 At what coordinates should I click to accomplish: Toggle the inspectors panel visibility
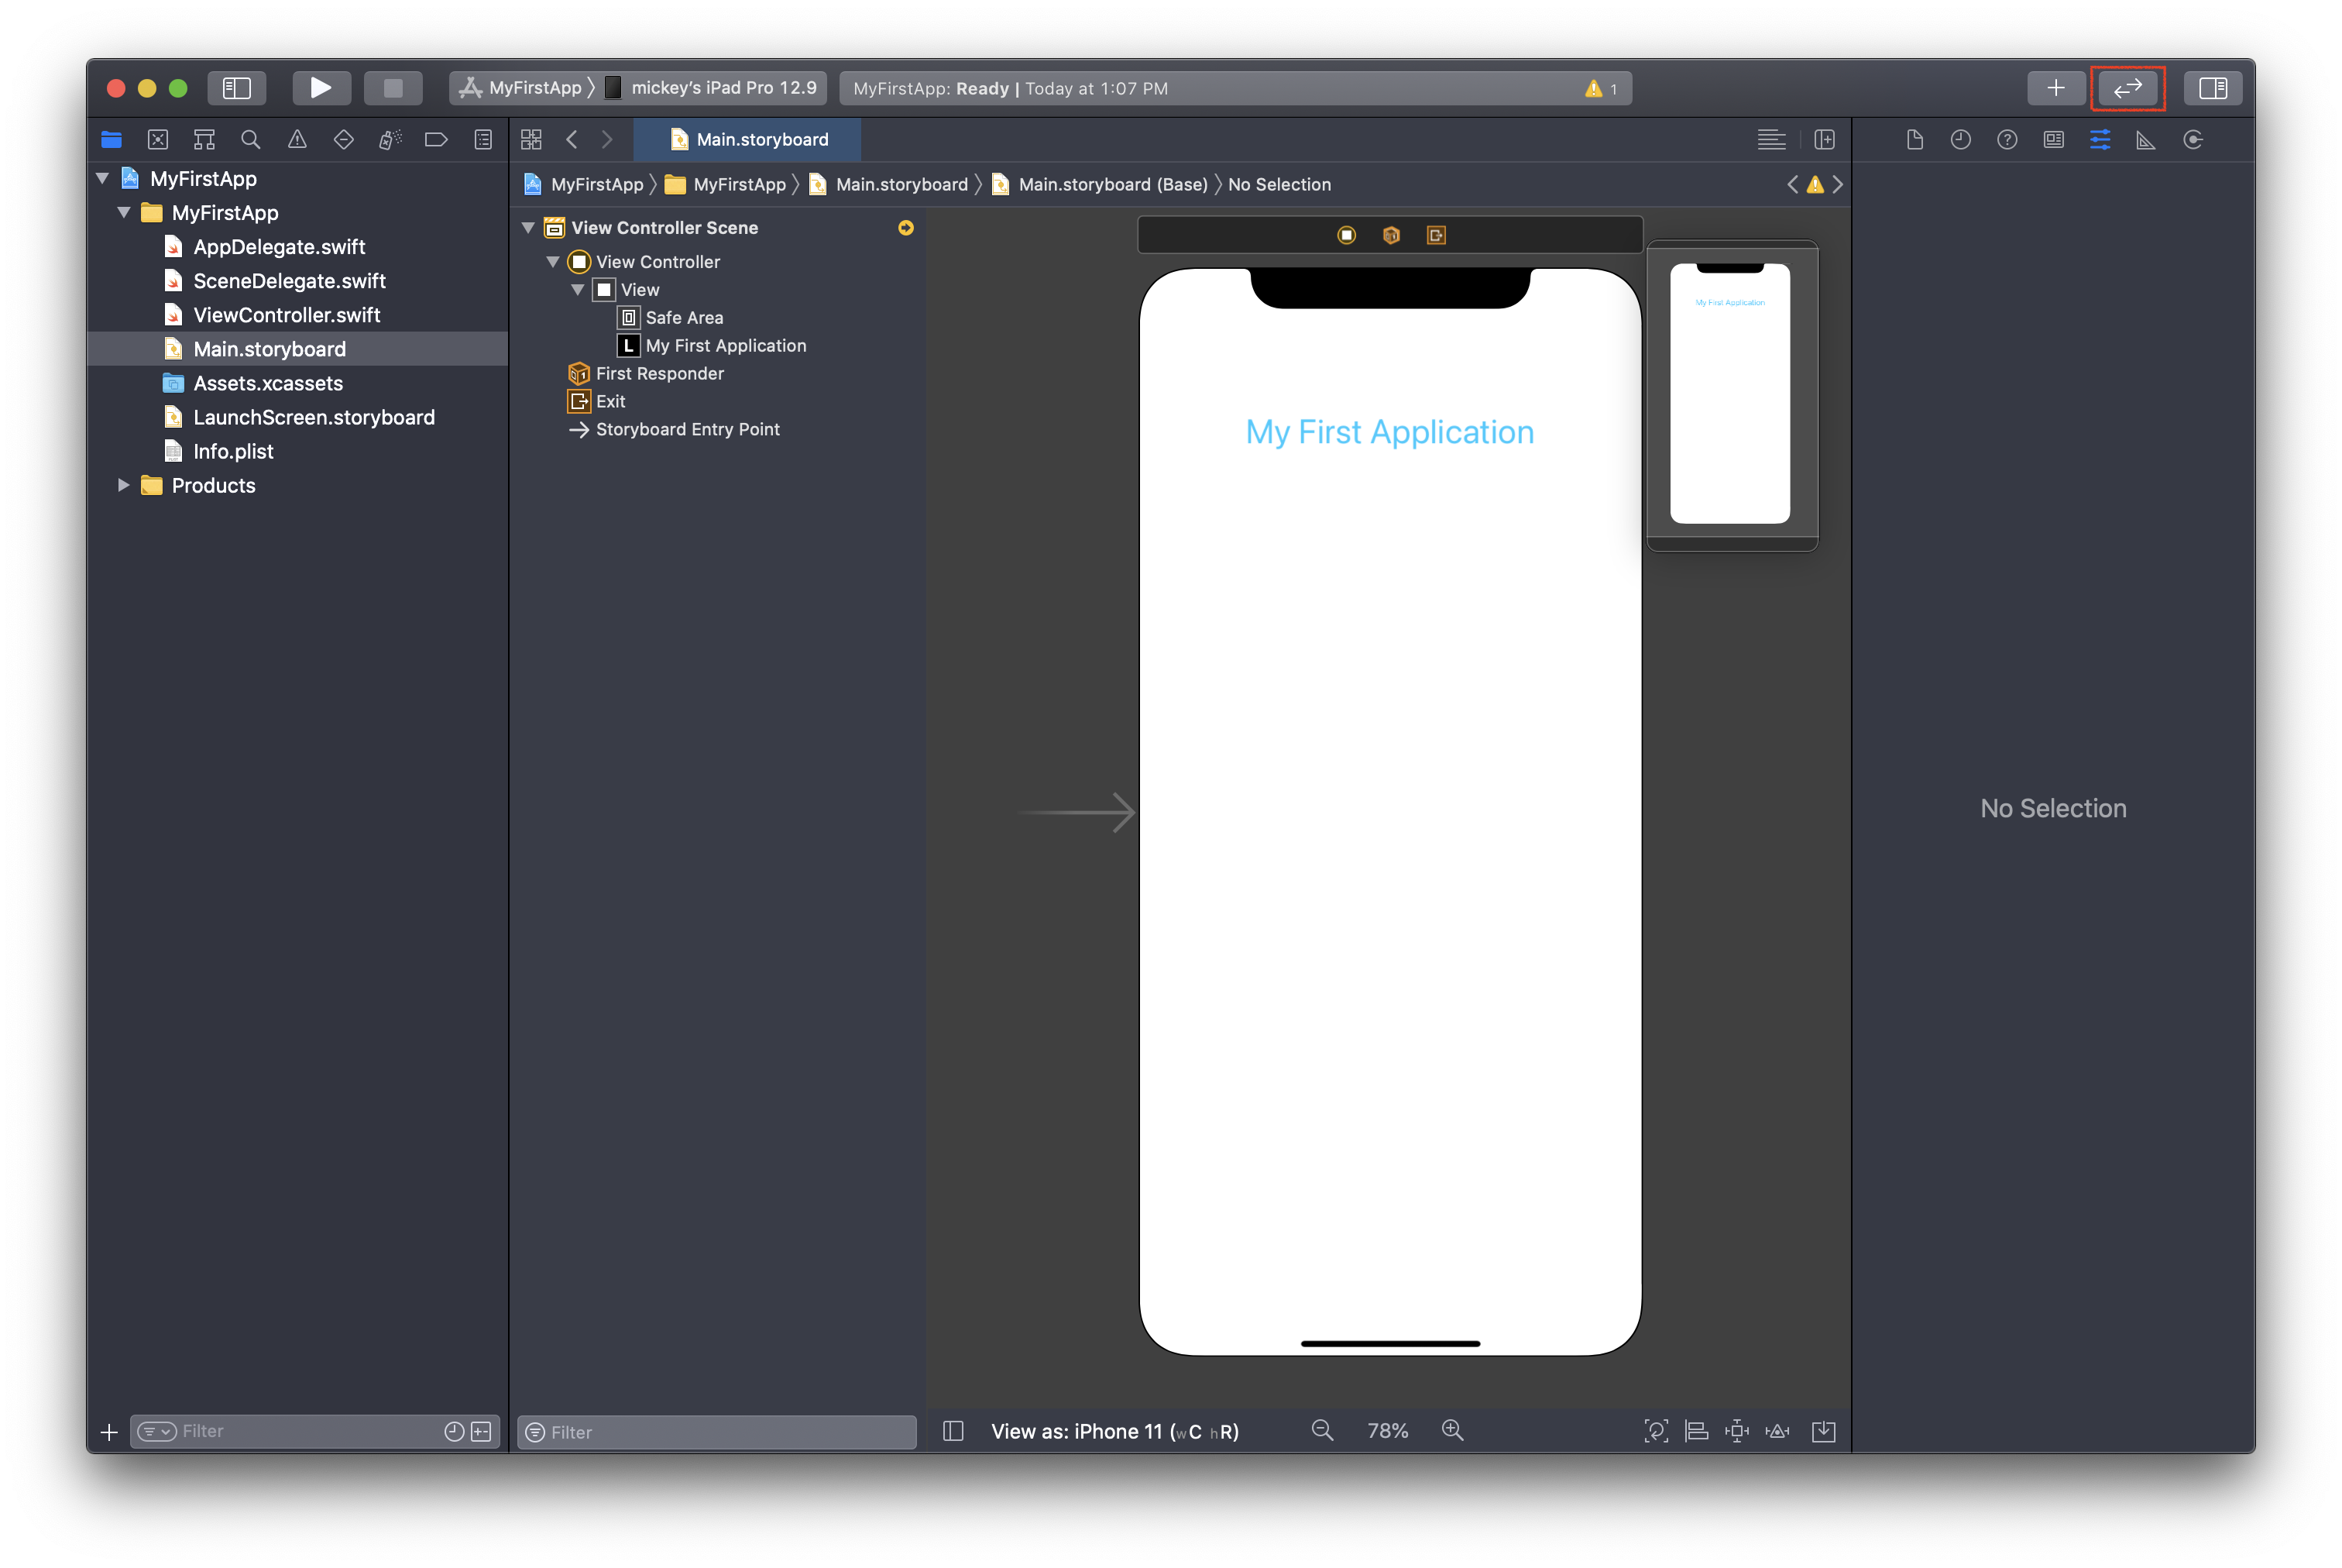[x=2212, y=88]
